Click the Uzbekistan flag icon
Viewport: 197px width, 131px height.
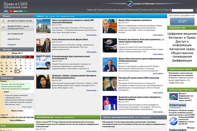point(20,11)
